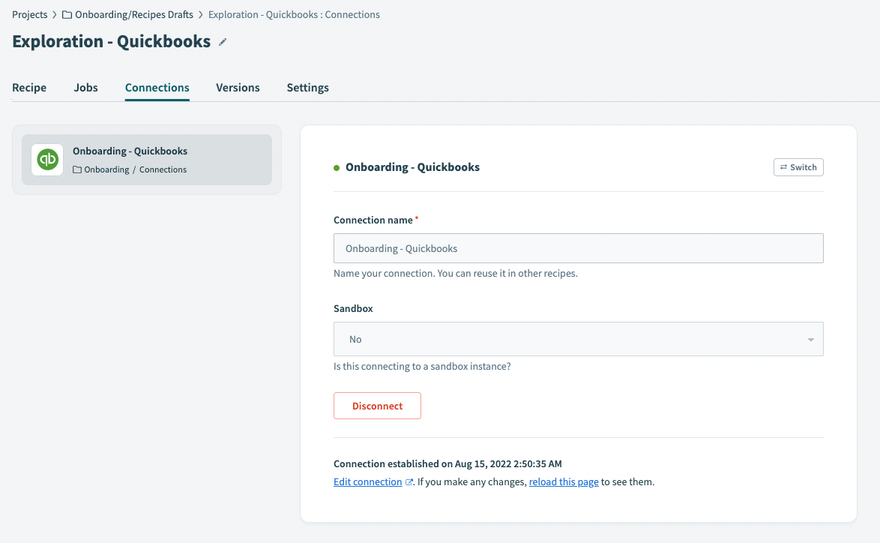Select the Onboarding - Quickbooks connection card
This screenshot has width=880, height=543.
coord(147,159)
